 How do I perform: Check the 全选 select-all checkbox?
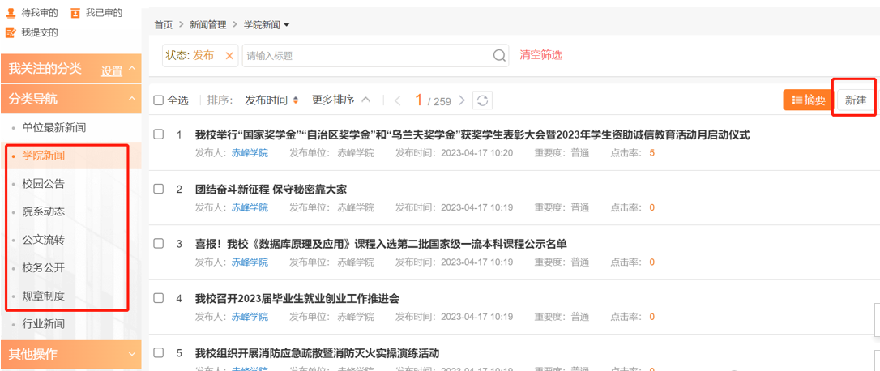pos(159,100)
